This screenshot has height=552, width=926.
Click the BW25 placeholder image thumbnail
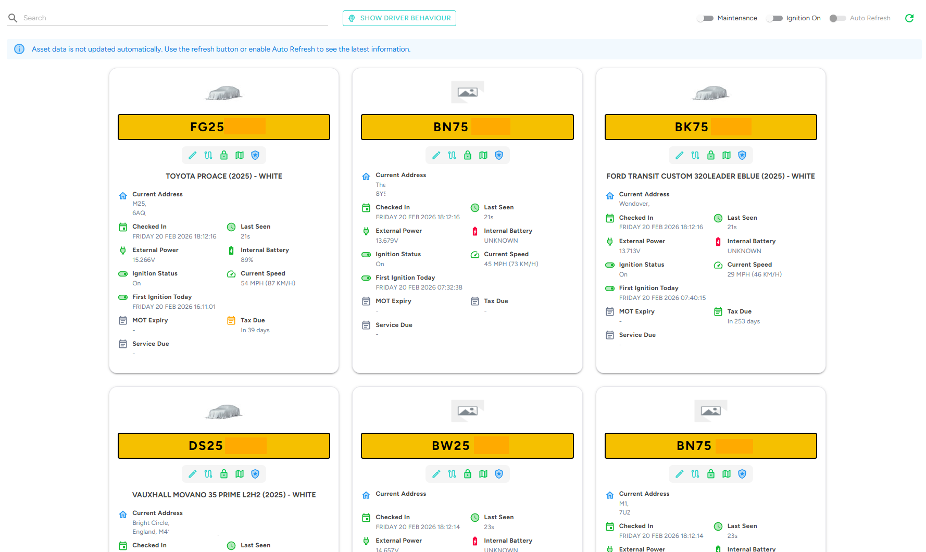[468, 411]
